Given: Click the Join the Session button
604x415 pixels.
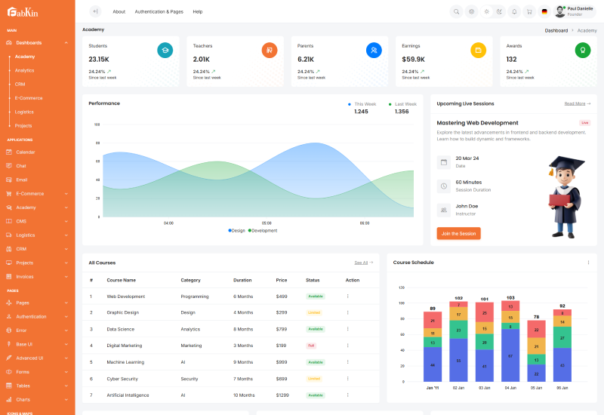Looking at the screenshot, I should click(458, 233).
